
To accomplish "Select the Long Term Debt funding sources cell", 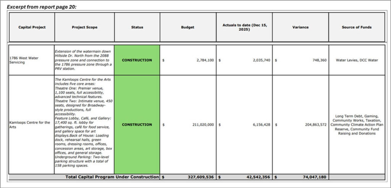I will pyautogui.click(x=357, y=125).
